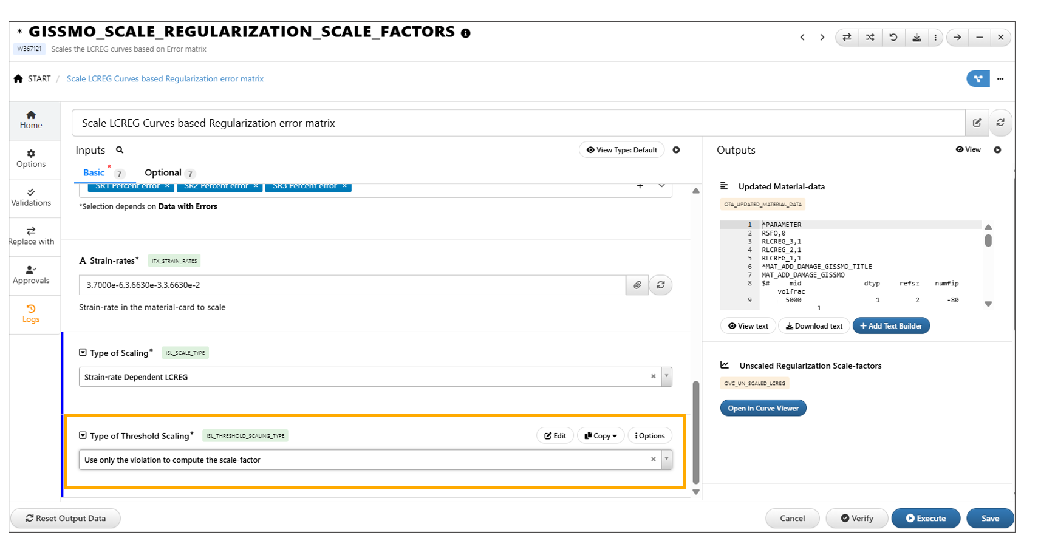Edit the title with the pencil icon
The width and height of the screenshot is (1055, 538).
[977, 123]
